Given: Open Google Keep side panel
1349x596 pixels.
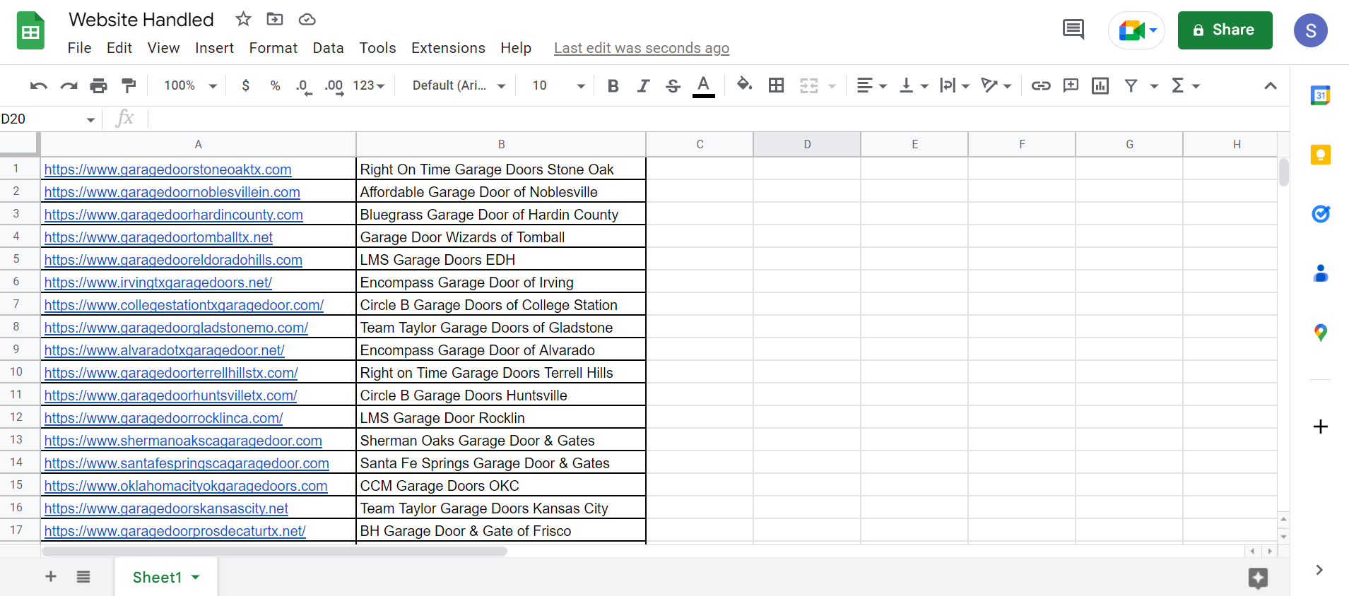Looking at the screenshot, I should coord(1320,155).
